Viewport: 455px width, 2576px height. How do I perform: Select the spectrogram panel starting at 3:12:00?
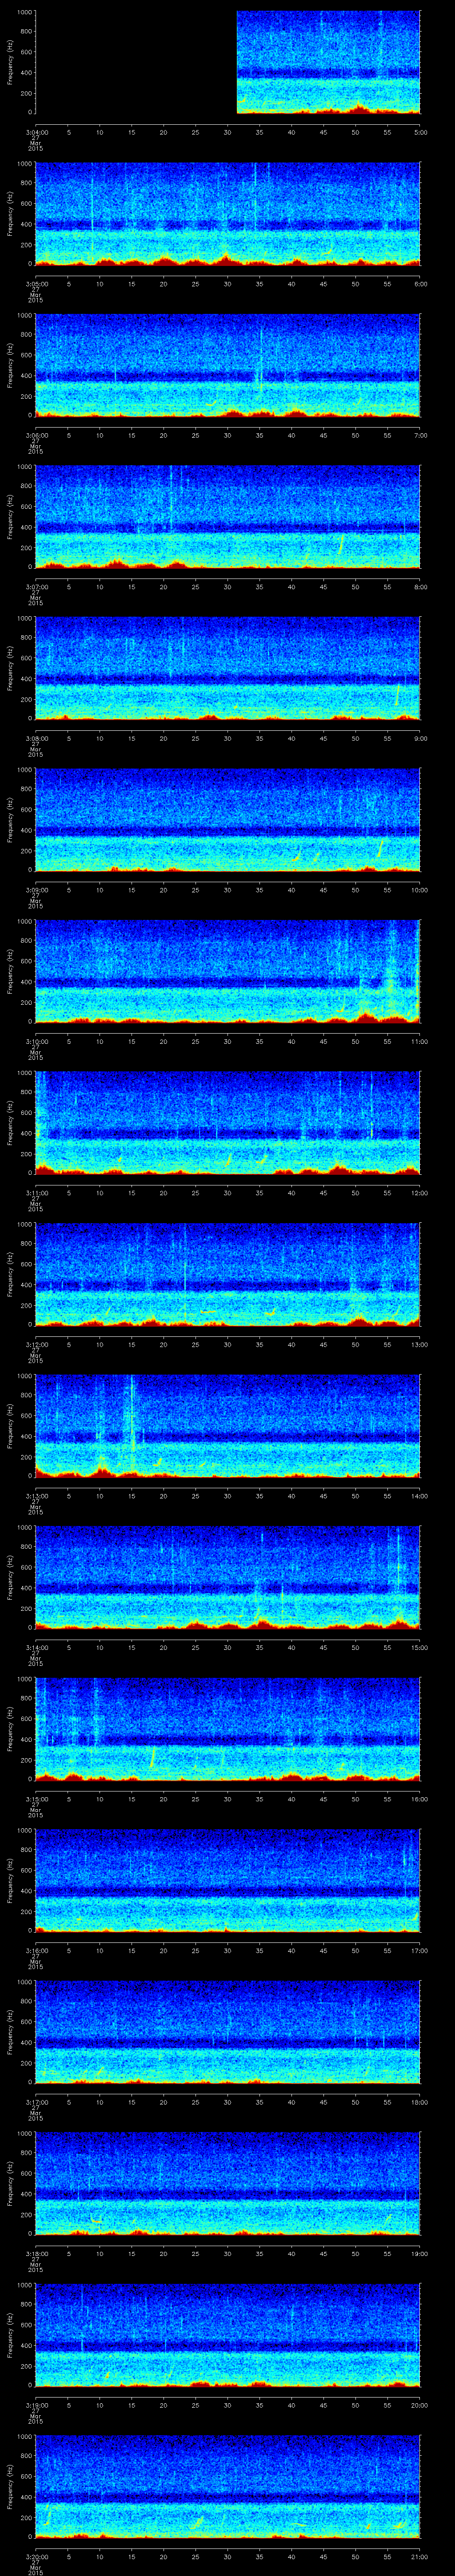(228, 1275)
